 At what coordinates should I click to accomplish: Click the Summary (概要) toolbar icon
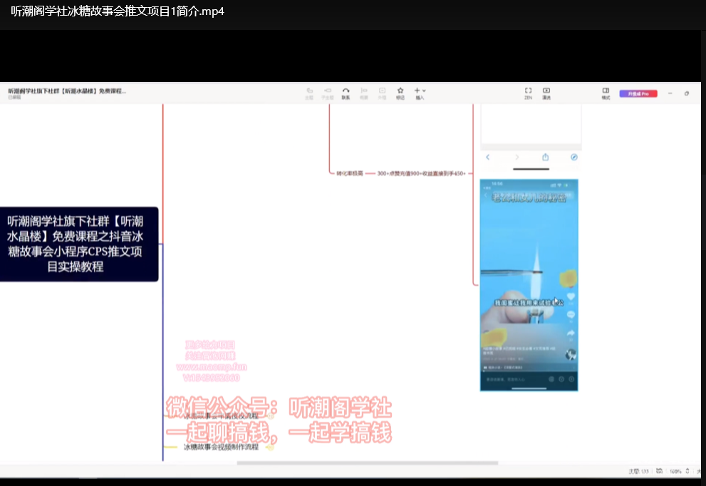click(x=364, y=92)
